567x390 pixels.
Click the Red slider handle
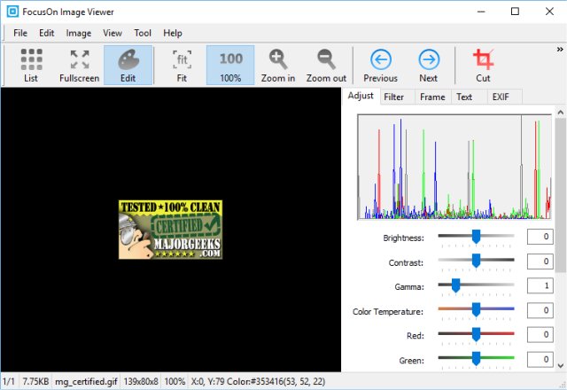point(477,335)
